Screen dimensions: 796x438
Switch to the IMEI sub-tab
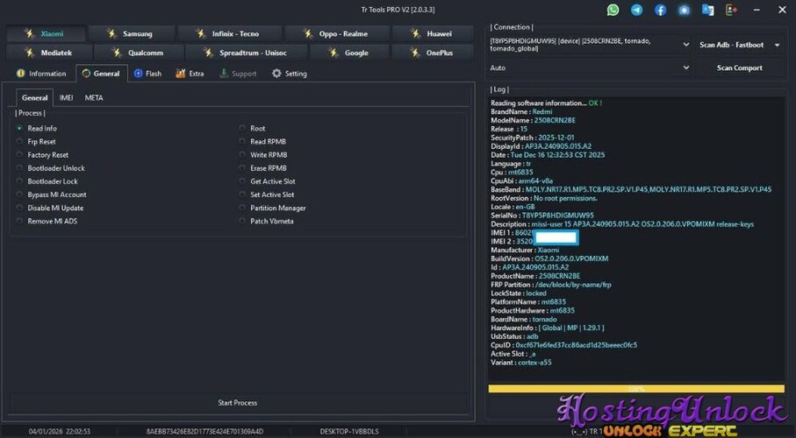pos(66,98)
